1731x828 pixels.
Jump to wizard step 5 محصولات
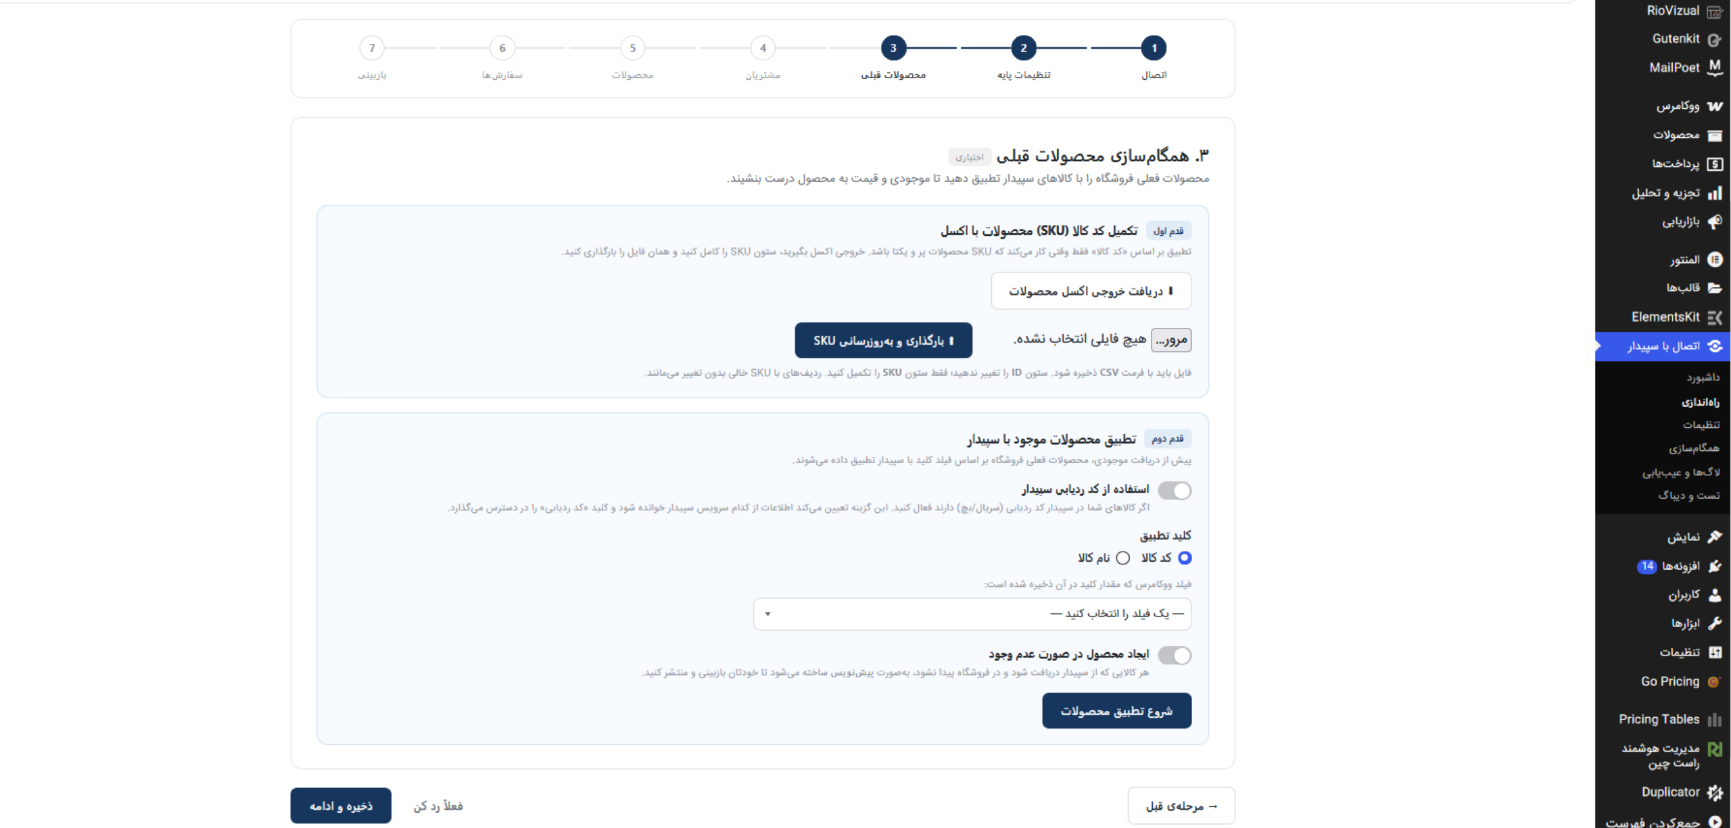pyautogui.click(x=633, y=49)
